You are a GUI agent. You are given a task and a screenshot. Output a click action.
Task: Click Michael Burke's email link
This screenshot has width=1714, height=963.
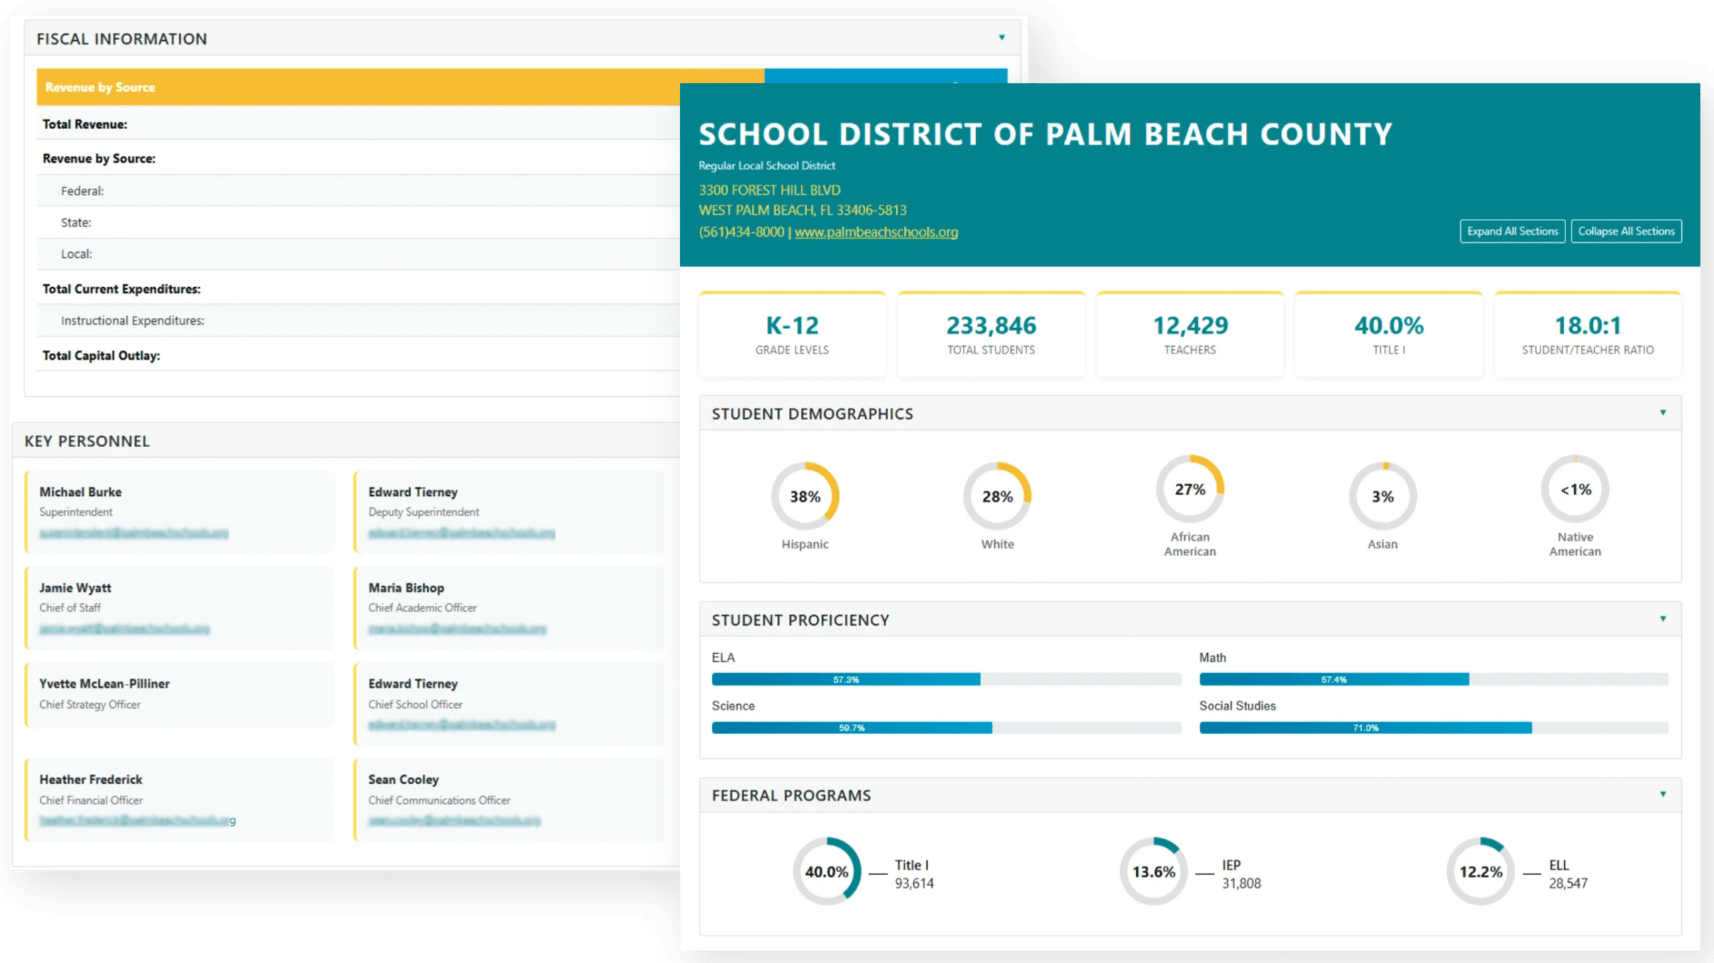pos(134,533)
